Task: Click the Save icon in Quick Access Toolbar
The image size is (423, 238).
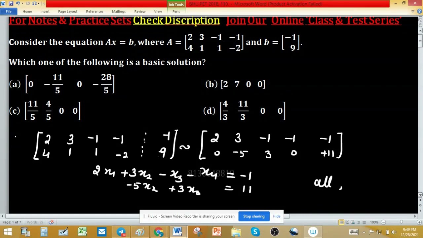Action: 11,4
